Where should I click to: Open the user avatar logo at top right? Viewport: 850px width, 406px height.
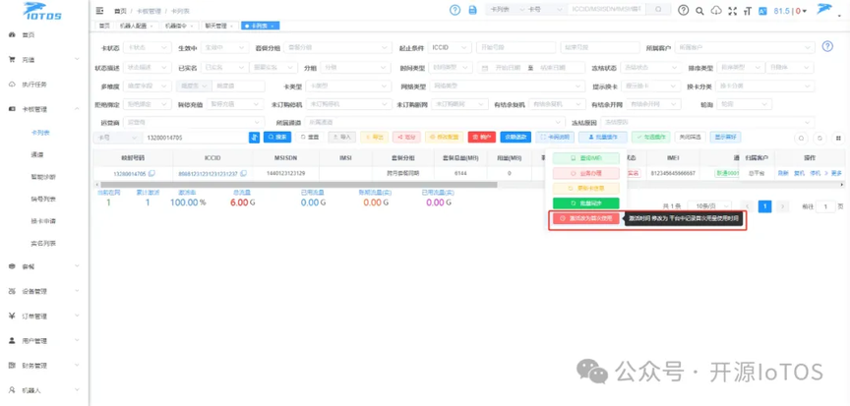[x=824, y=9]
